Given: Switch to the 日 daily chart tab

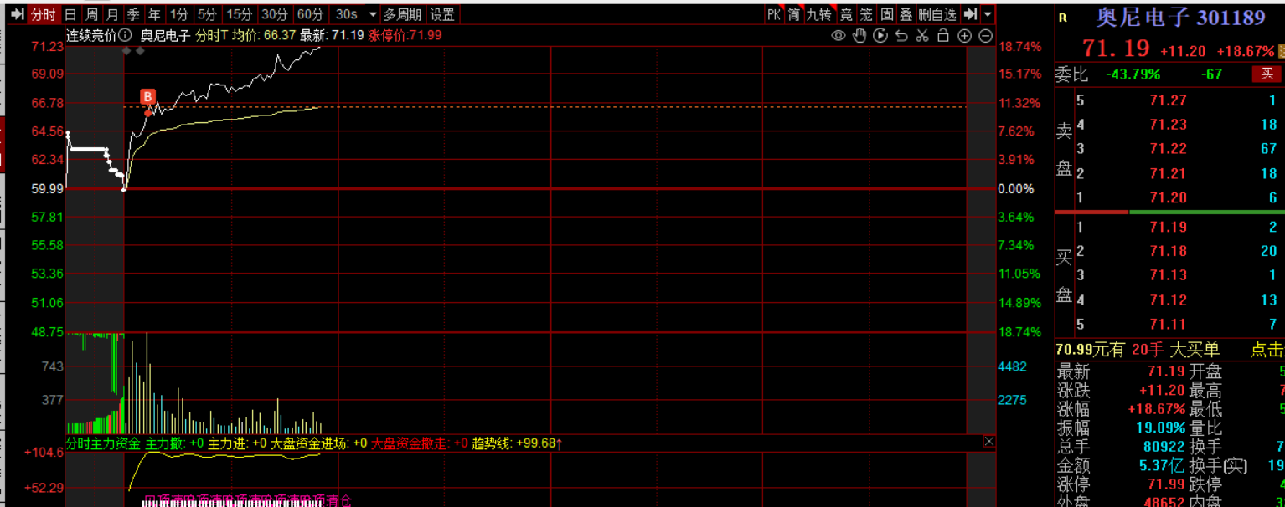Looking at the screenshot, I should [70, 14].
